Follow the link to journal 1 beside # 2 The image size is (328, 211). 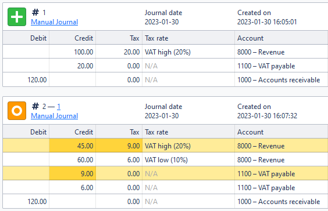59,107
